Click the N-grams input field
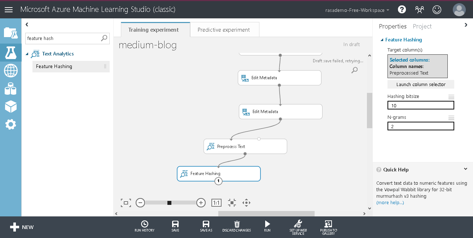Screen dimensions: 473x238 tap(421, 126)
